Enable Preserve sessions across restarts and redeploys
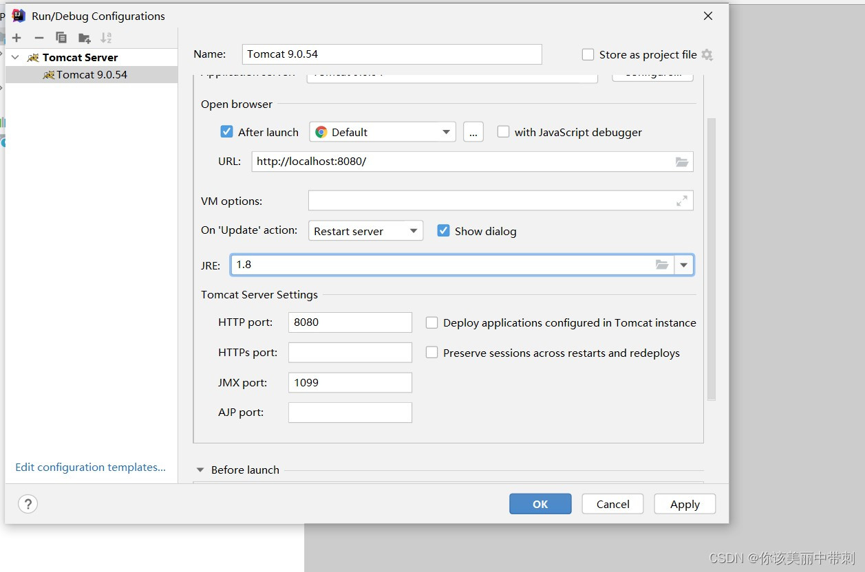The width and height of the screenshot is (865, 572). tap(431, 353)
